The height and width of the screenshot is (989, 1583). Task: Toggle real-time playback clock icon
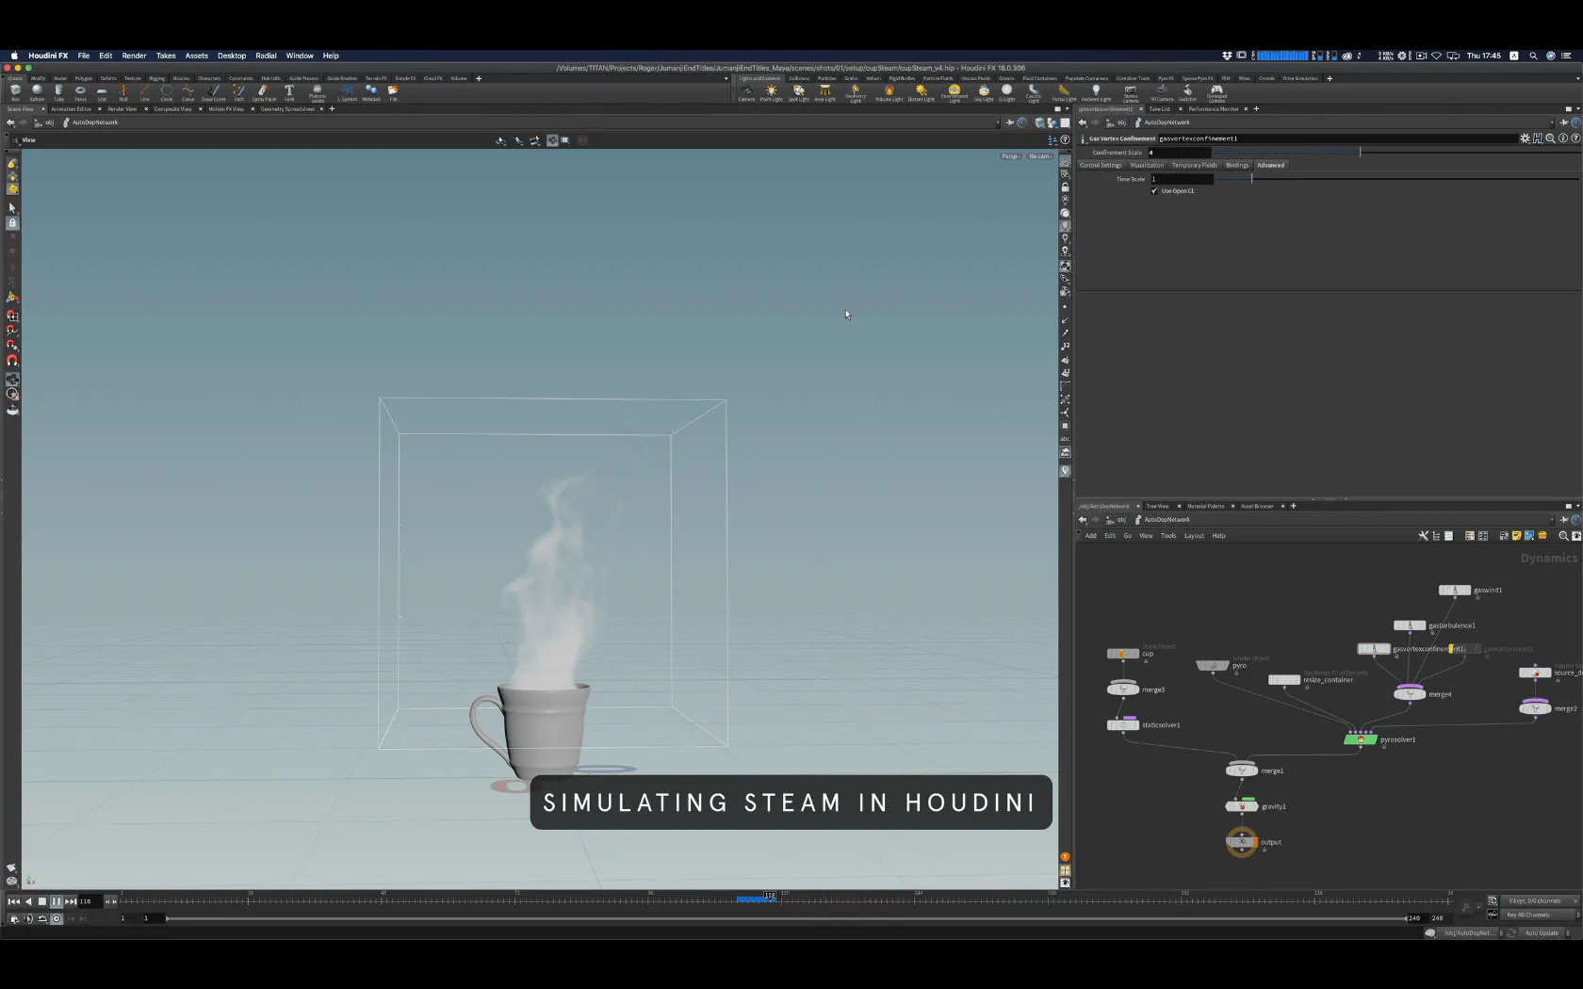pos(57,918)
